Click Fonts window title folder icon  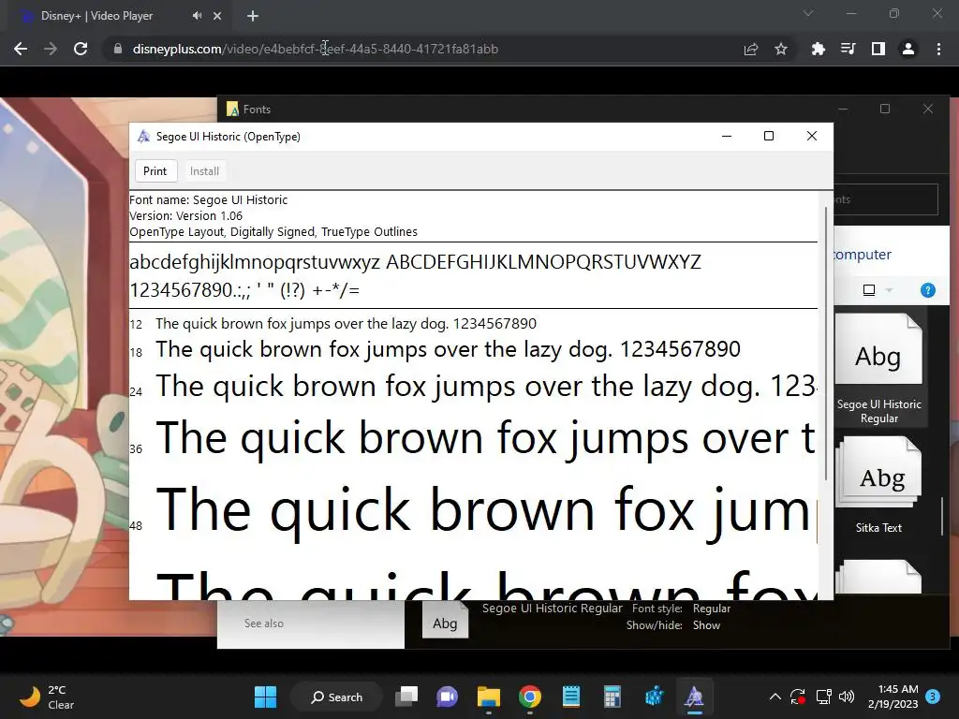point(232,109)
